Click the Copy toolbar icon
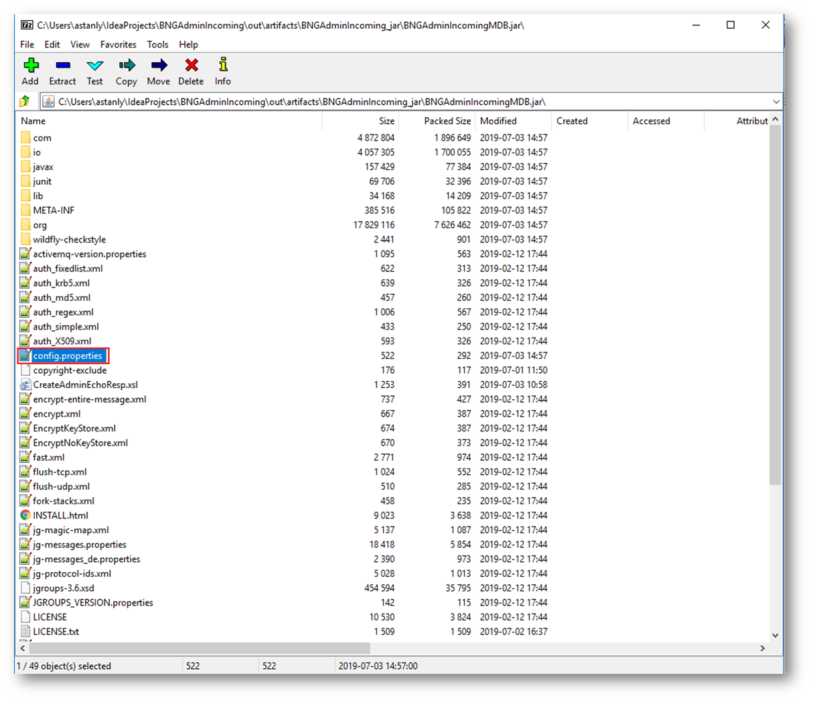 [126, 66]
